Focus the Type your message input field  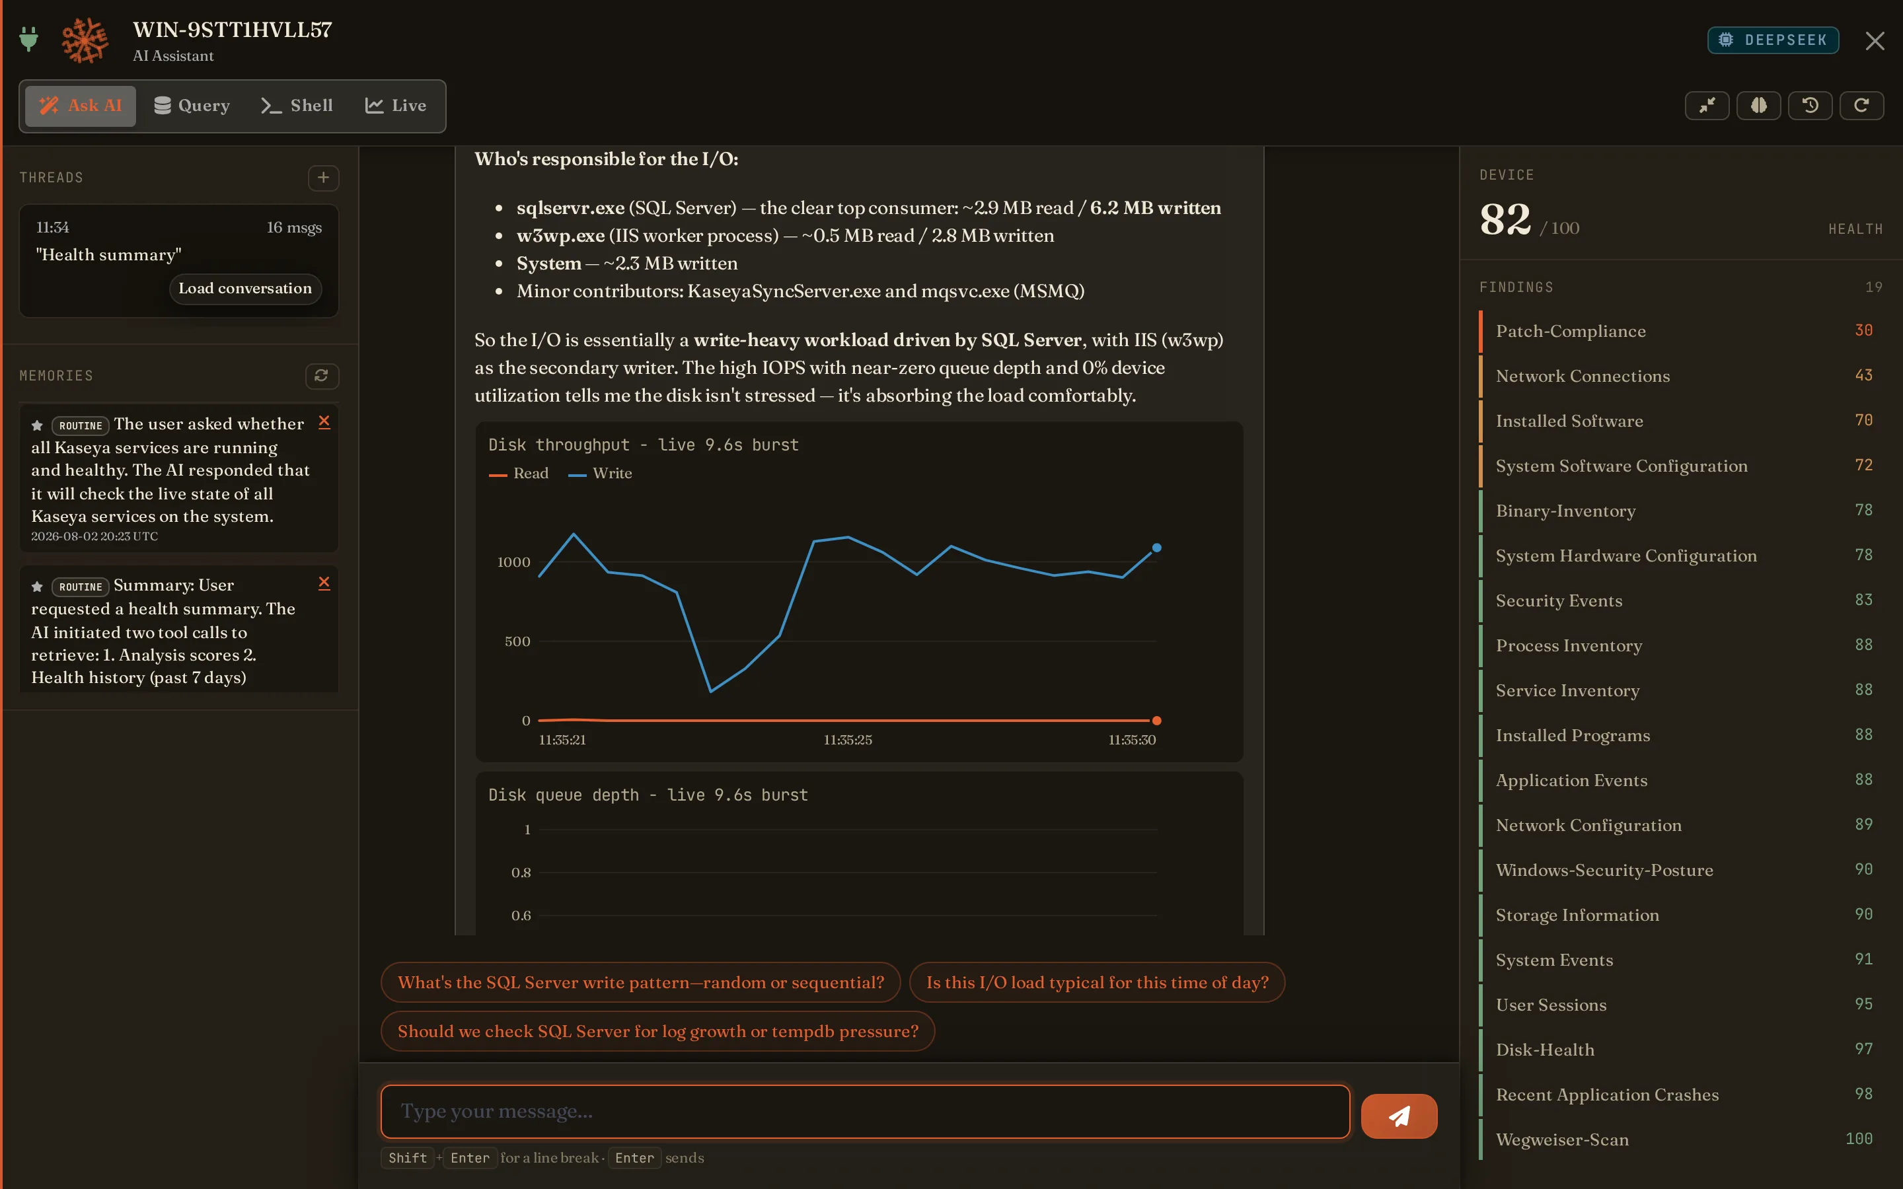point(865,1111)
